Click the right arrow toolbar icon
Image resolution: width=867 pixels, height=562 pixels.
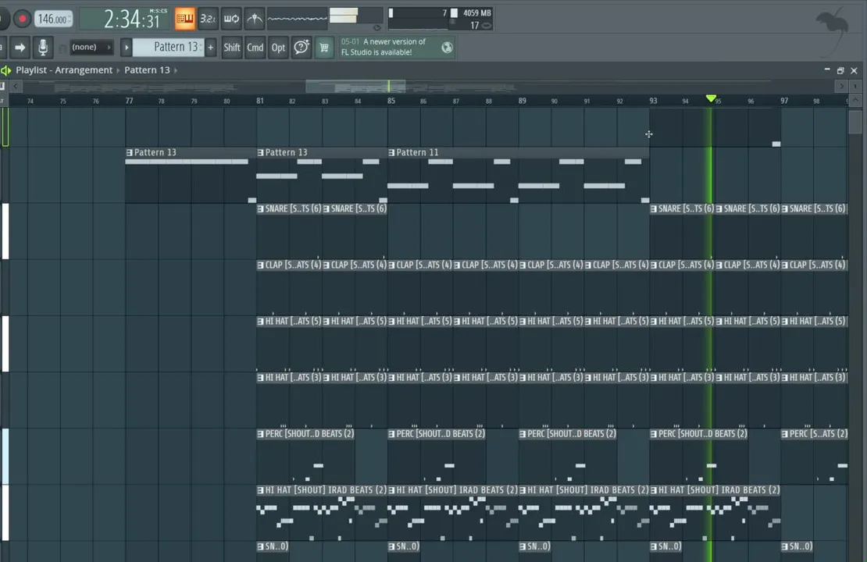tap(20, 48)
